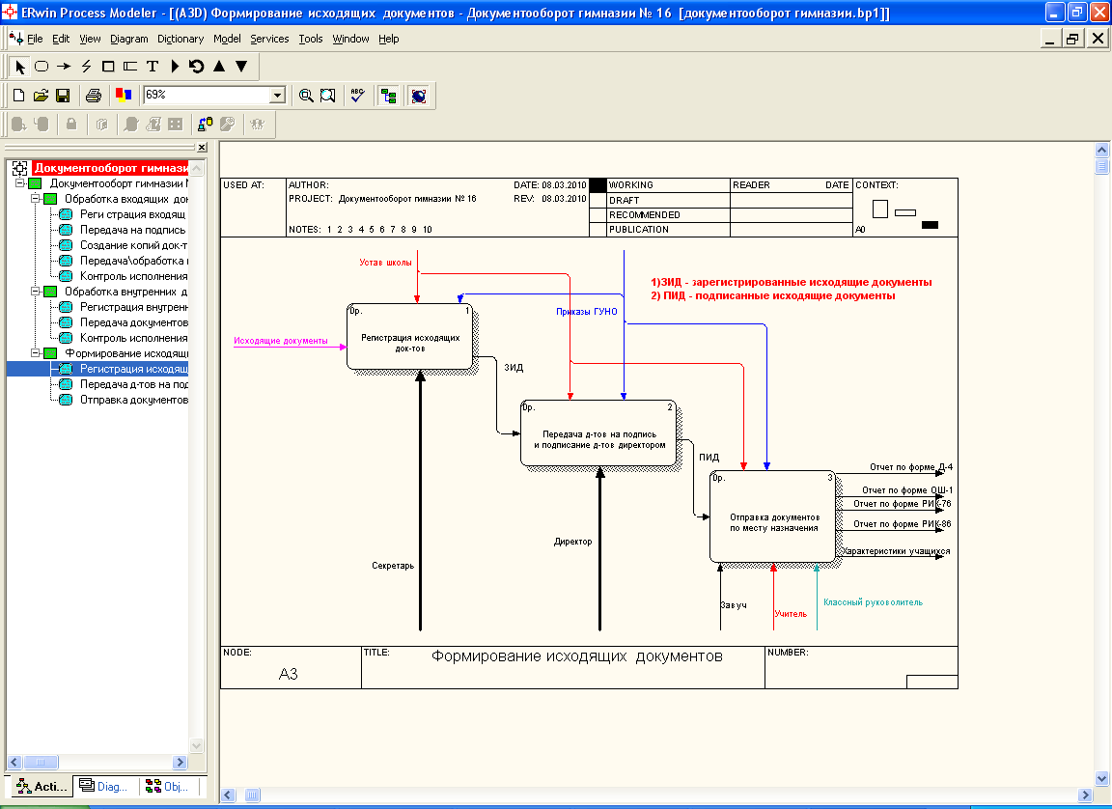The image size is (1112, 809).
Task: Collapse the Документооборот гимназии root tree node
Action: coord(20,183)
